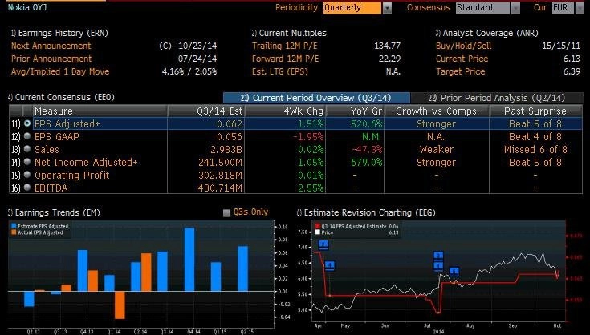This screenshot has height=335, width=590.
Task: Click the 302.818M Operating Profit estimate
Action: coord(220,175)
